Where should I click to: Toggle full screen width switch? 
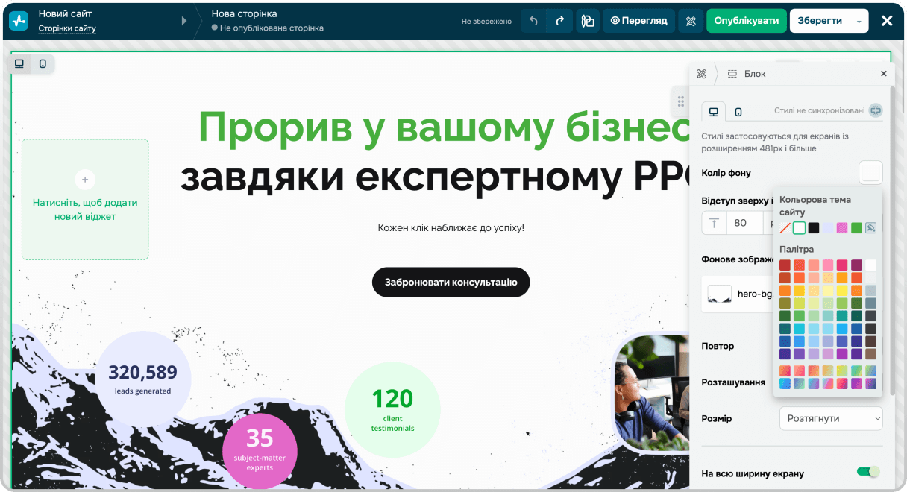[x=868, y=471]
